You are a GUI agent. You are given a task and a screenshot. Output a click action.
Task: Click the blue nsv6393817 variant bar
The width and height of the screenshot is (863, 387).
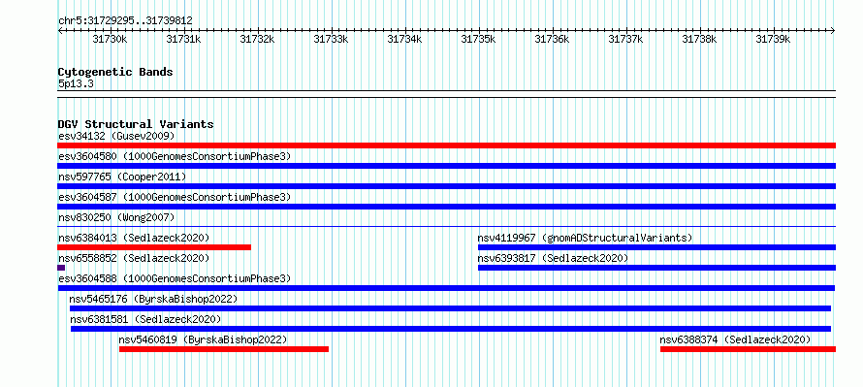tap(657, 268)
